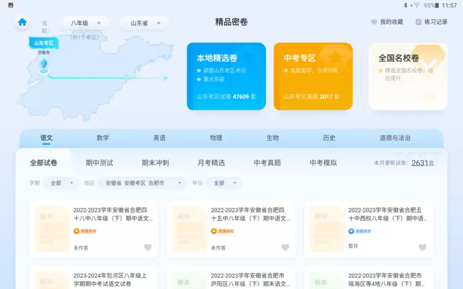Favorite the 合肥四十五中 exam paper heart

(x=285, y=247)
